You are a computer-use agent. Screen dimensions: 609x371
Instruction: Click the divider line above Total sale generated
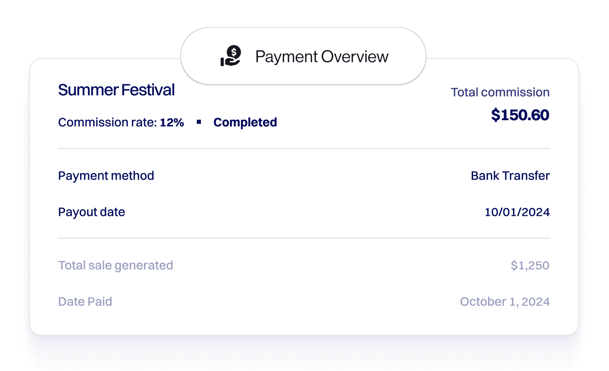click(304, 238)
